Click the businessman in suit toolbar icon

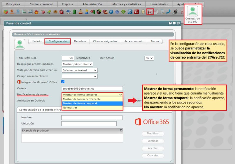[x=80, y=12]
